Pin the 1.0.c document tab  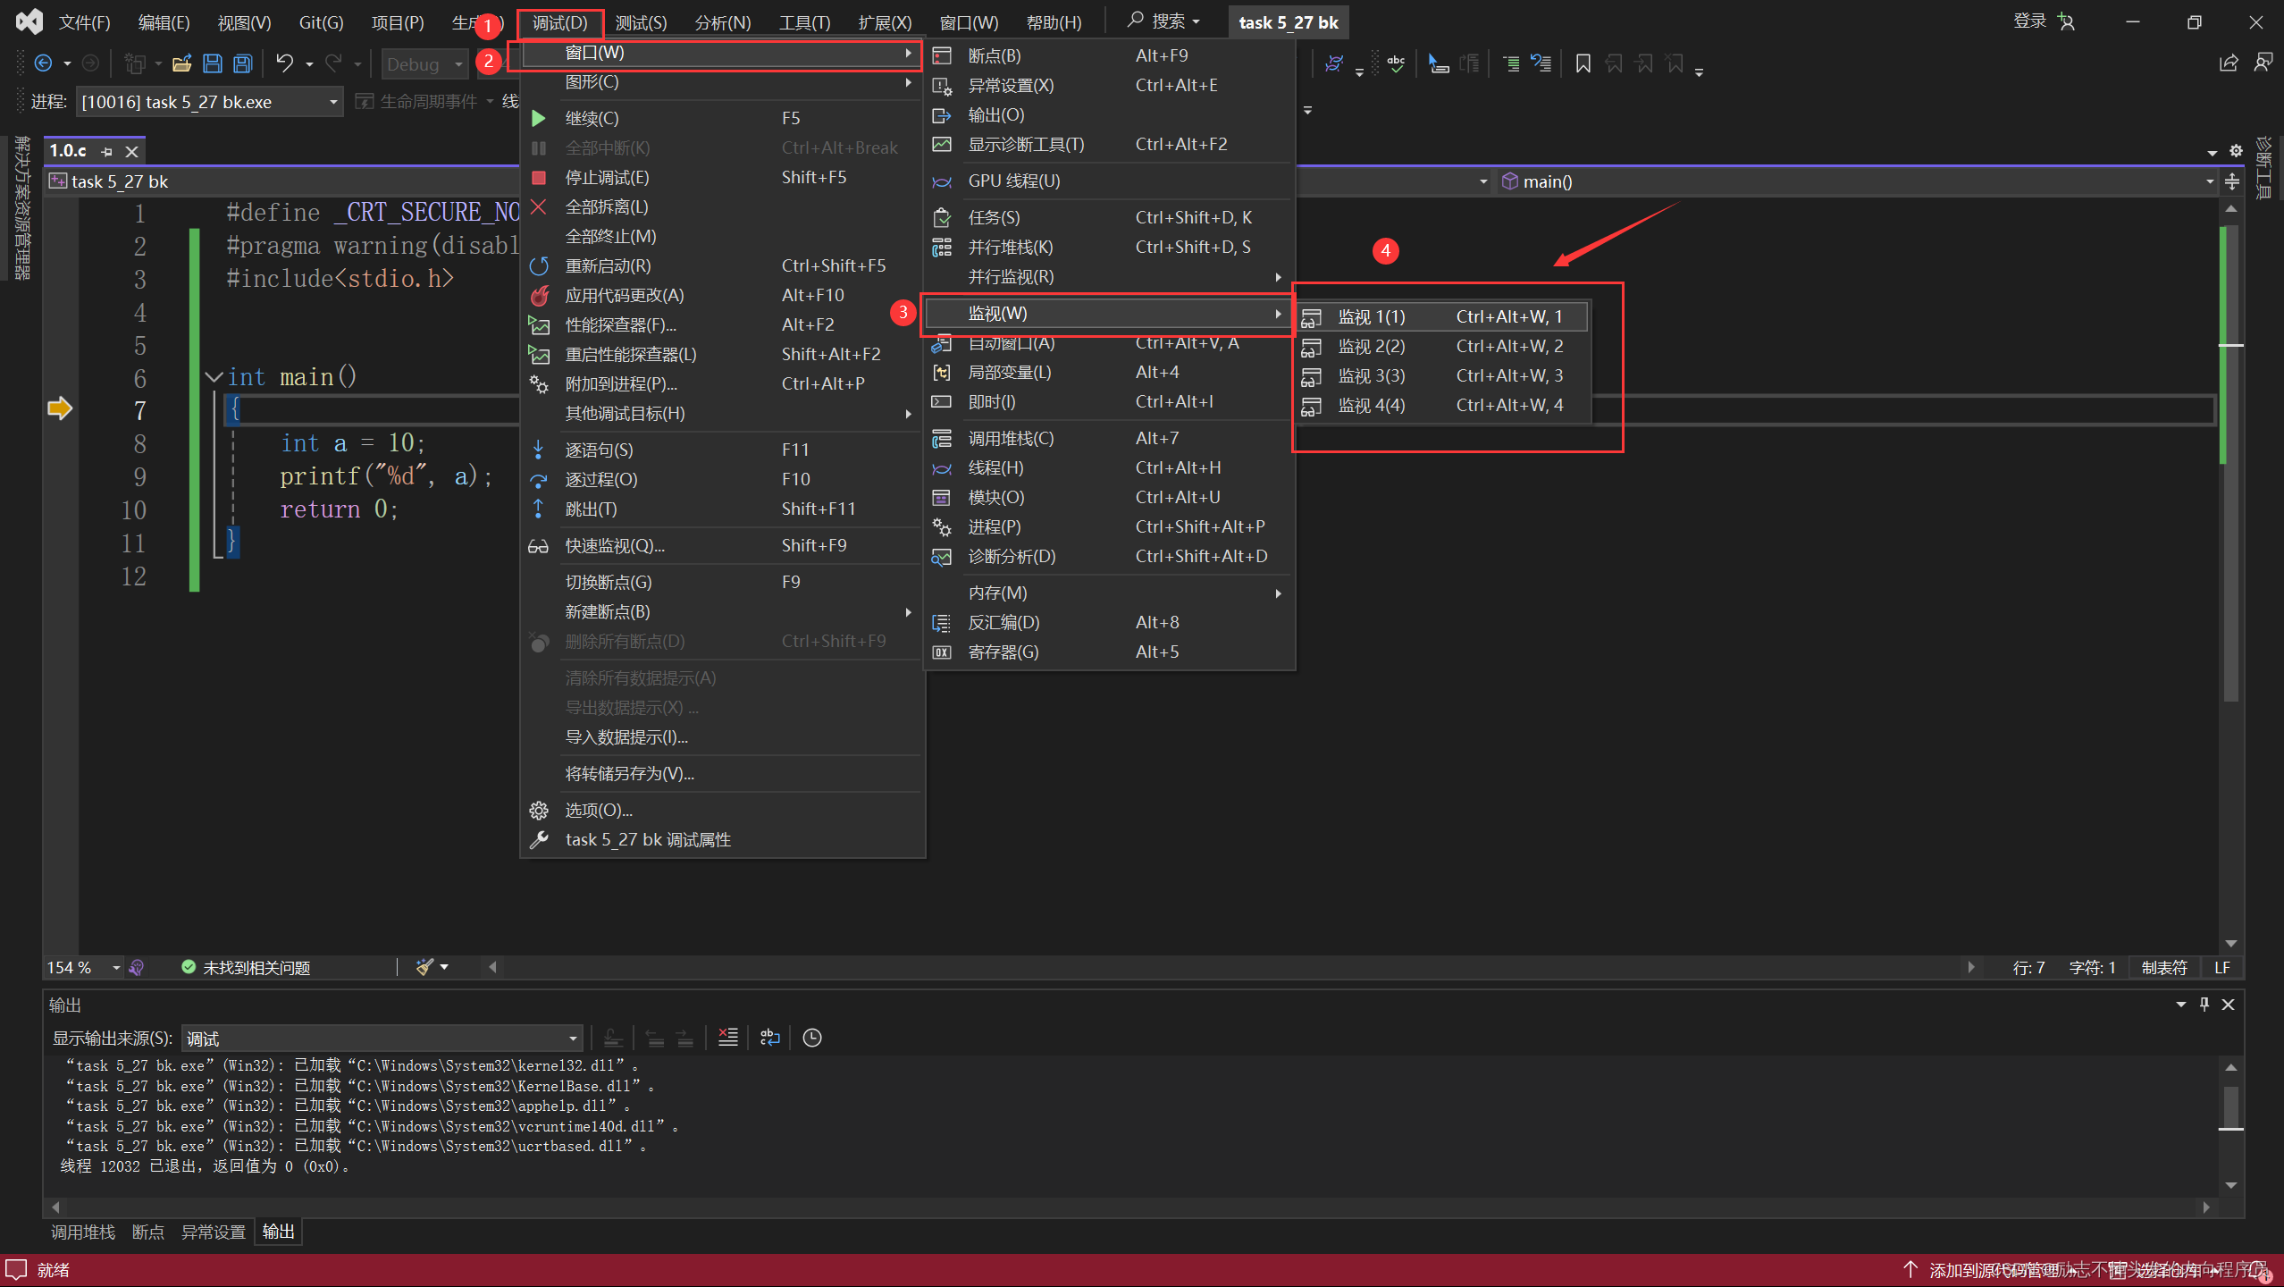[x=107, y=151]
